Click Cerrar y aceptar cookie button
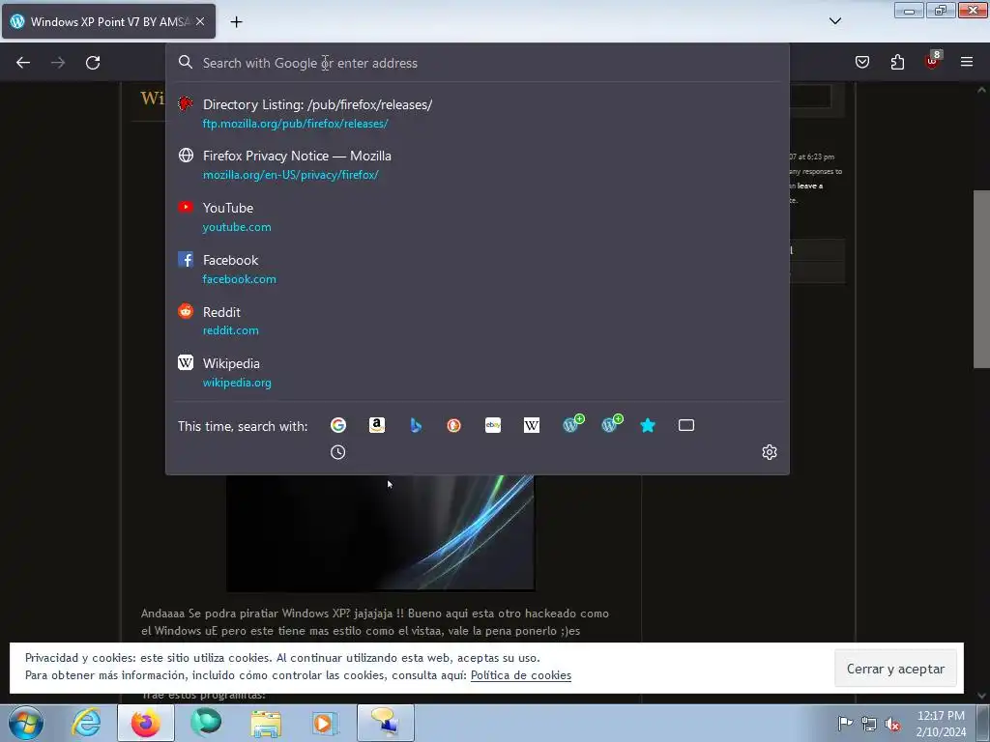The width and height of the screenshot is (990, 742). (x=895, y=669)
